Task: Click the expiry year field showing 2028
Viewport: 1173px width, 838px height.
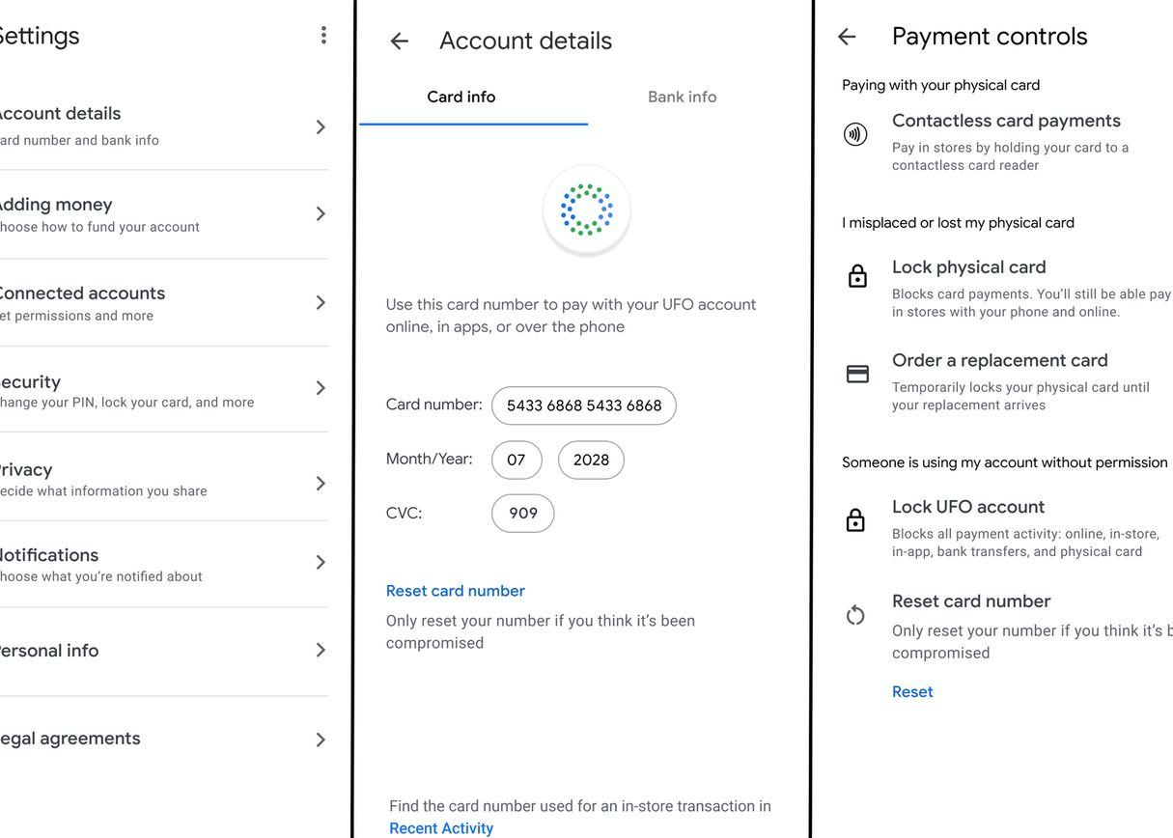Action: [591, 460]
